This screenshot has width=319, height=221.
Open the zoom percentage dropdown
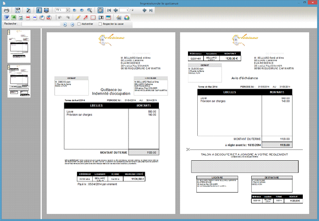(x=68, y=10)
